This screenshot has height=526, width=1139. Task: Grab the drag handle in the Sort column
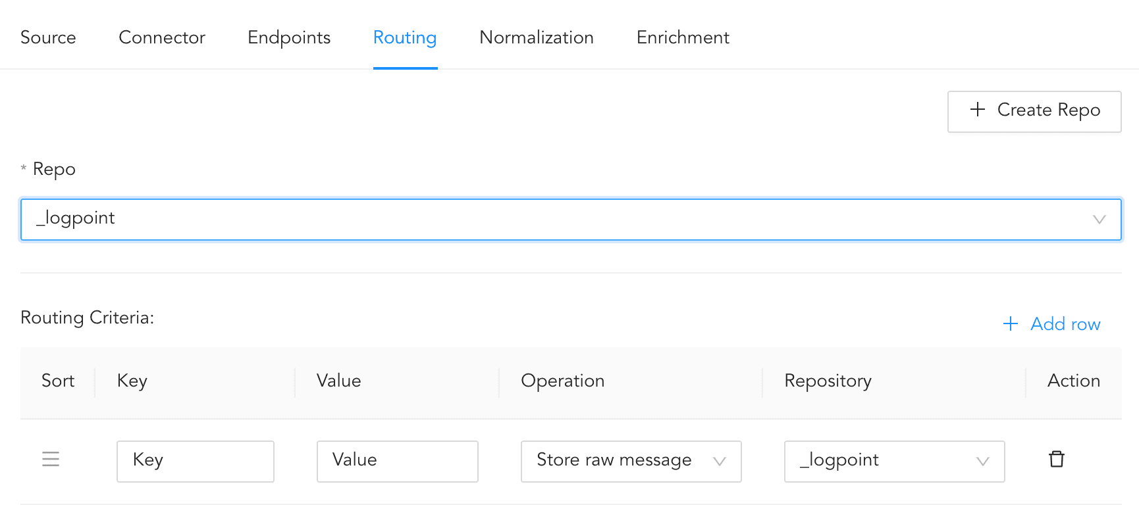(51, 460)
